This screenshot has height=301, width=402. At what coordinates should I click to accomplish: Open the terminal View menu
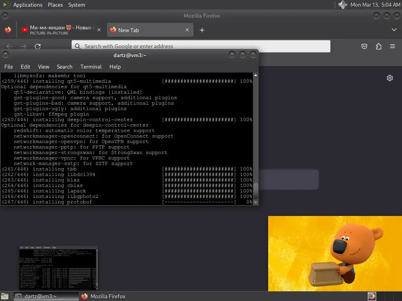(x=44, y=67)
